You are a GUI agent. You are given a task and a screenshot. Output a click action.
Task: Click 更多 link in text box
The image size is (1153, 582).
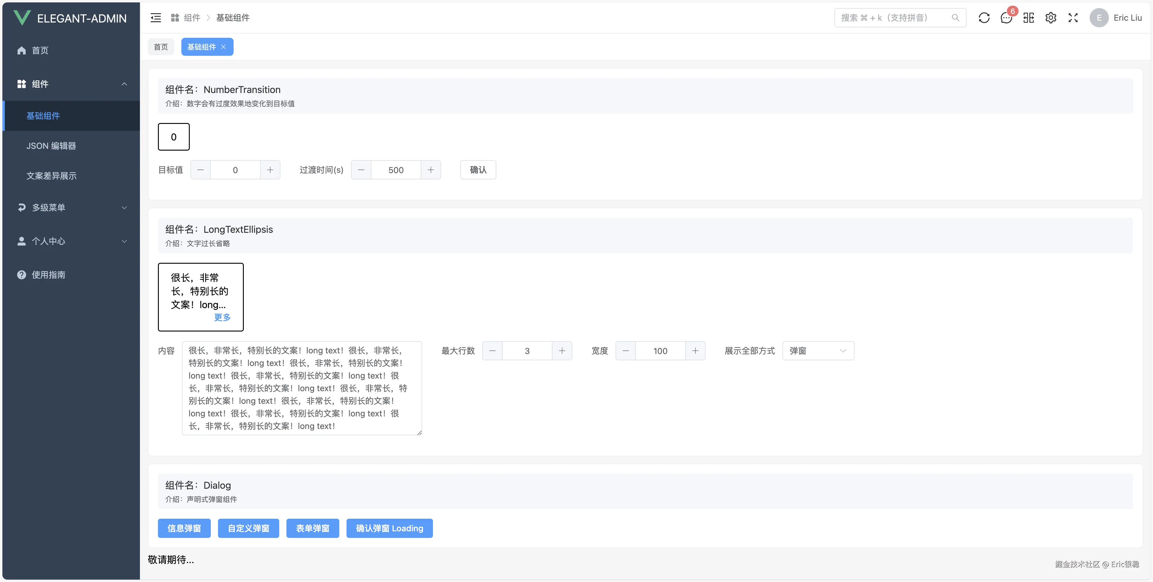222,317
